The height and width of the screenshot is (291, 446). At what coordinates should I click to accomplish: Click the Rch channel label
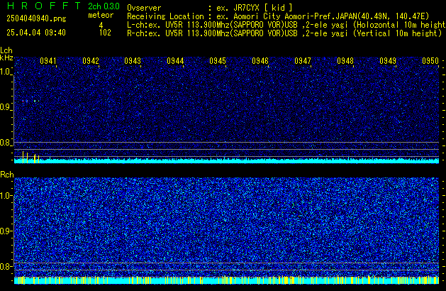point(7,175)
